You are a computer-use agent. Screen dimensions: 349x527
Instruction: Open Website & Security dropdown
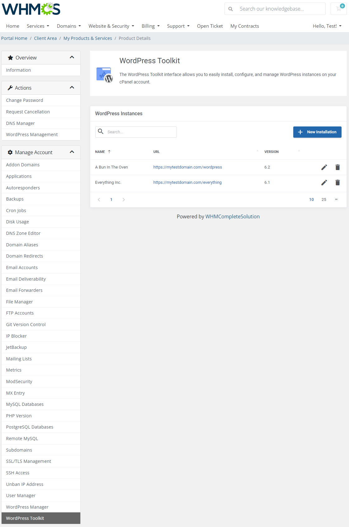tap(111, 26)
